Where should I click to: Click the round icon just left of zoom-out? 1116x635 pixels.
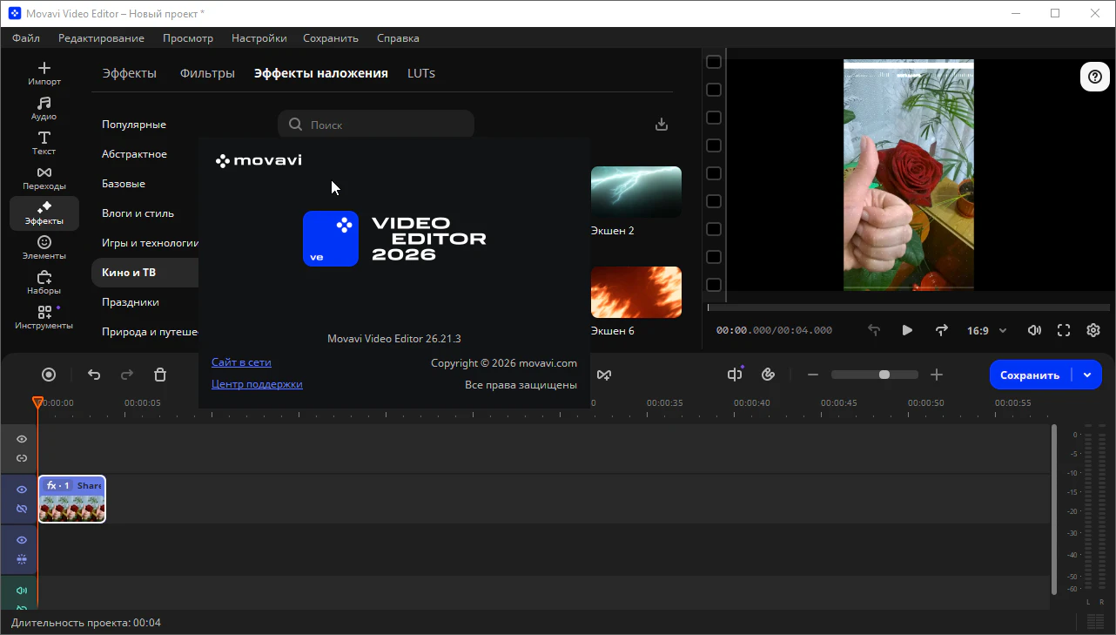(x=768, y=375)
